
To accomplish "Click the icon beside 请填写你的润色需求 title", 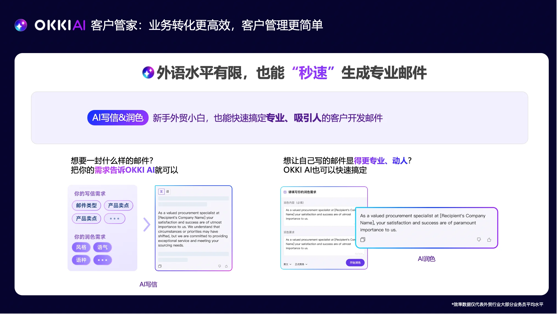I will pyautogui.click(x=285, y=192).
